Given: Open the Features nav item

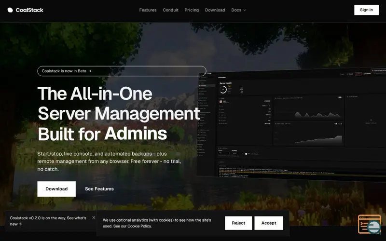Looking at the screenshot, I should point(148,10).
